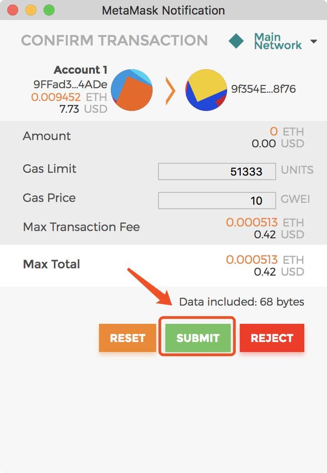
Task: Click the recipient 9f354E...8f76 identicon
Action: click(206, 90)
